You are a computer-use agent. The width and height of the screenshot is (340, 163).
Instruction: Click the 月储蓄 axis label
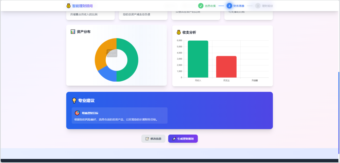pos(255,80)
